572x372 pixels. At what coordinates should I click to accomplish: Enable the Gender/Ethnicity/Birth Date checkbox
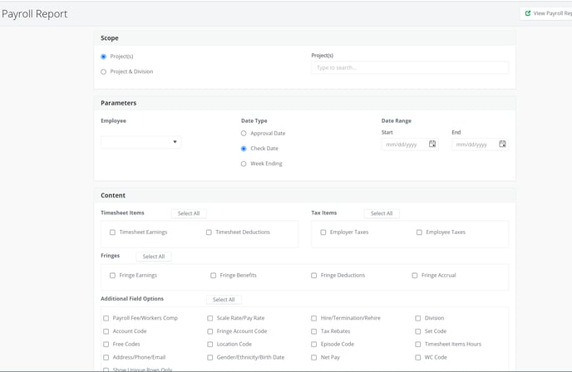pyautogui.click(x=210, y=358)
